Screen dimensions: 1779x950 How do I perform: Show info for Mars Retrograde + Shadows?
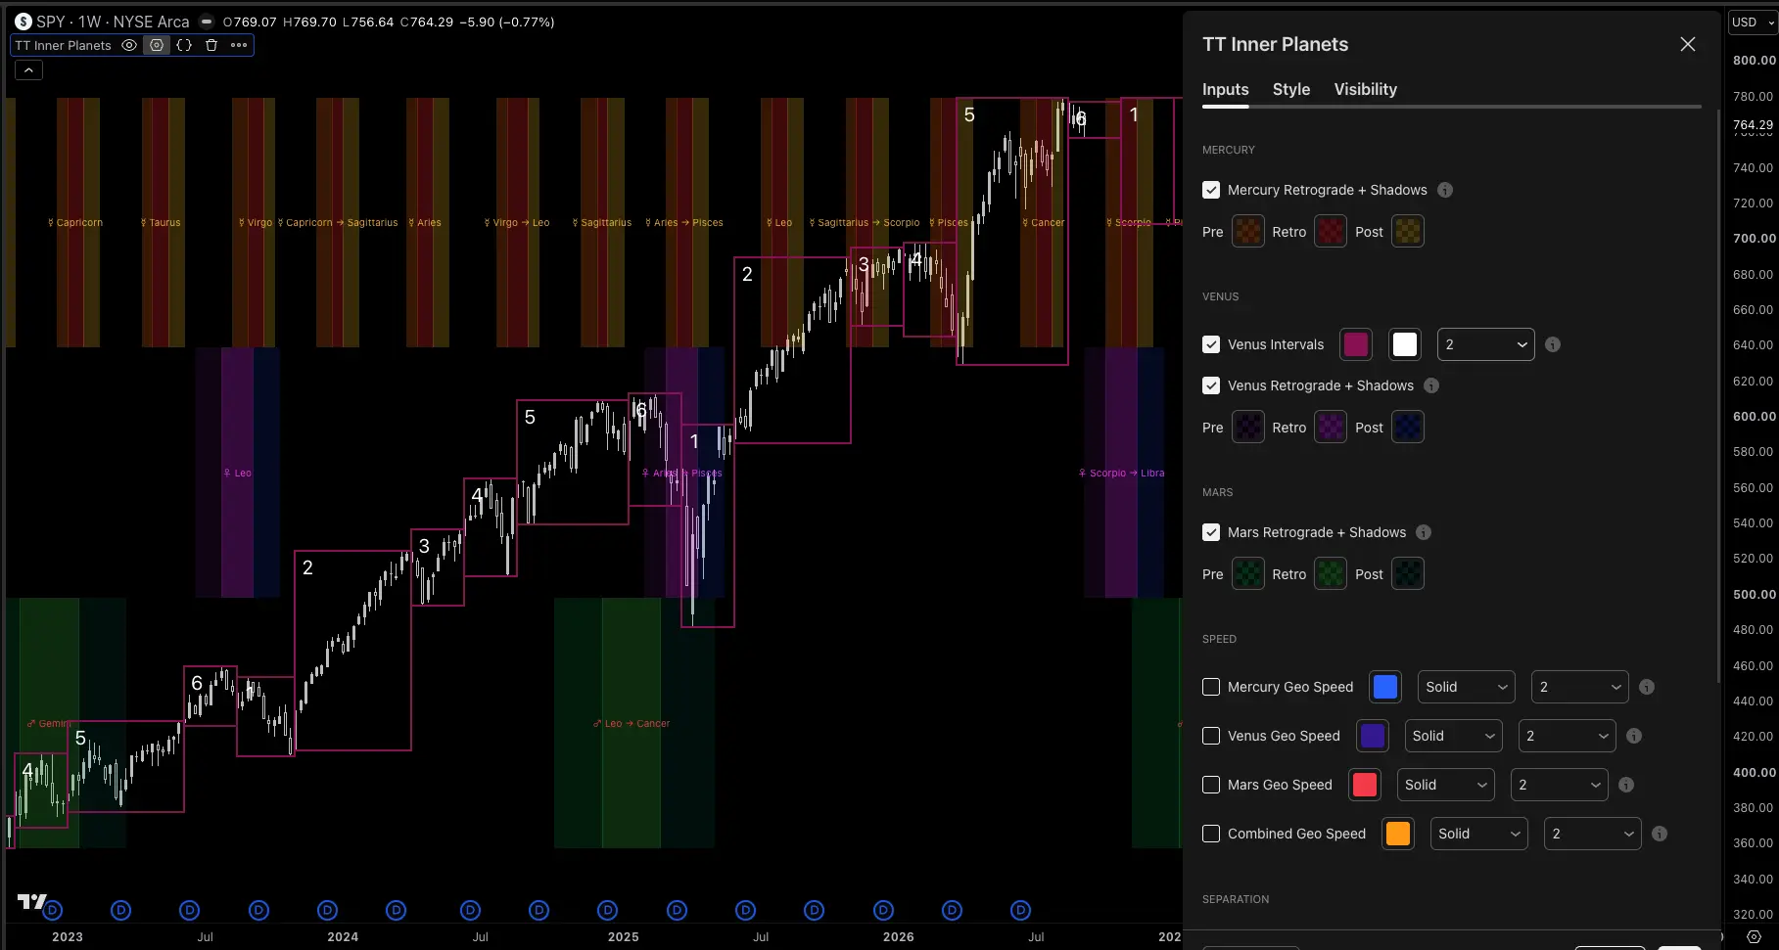click(x=1424, y=532)
